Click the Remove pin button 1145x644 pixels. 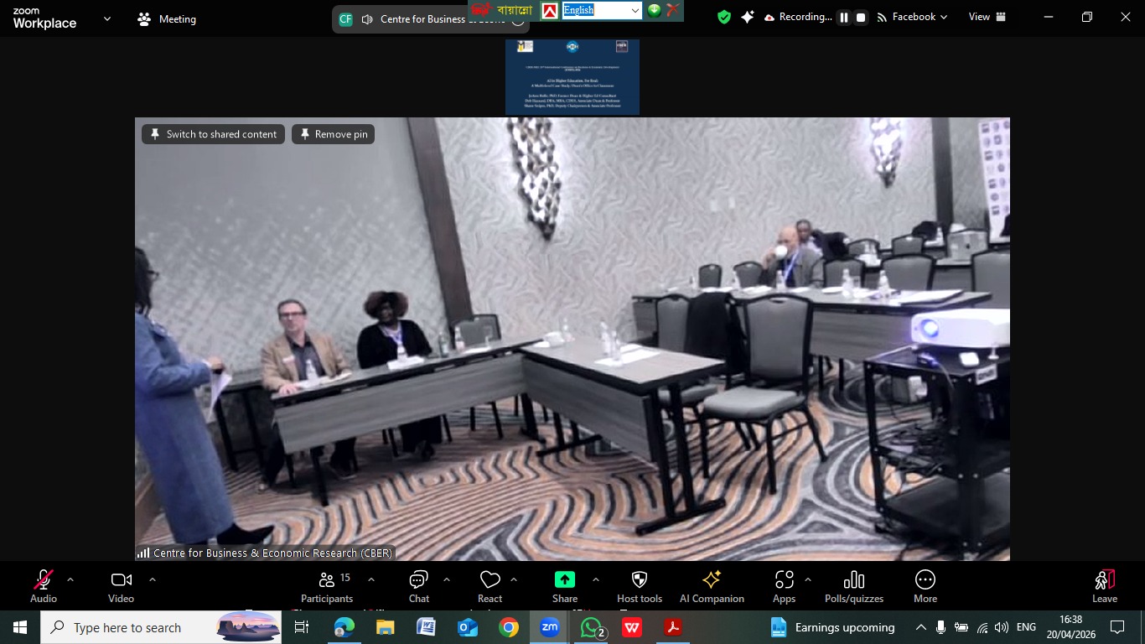pos(333,134)
